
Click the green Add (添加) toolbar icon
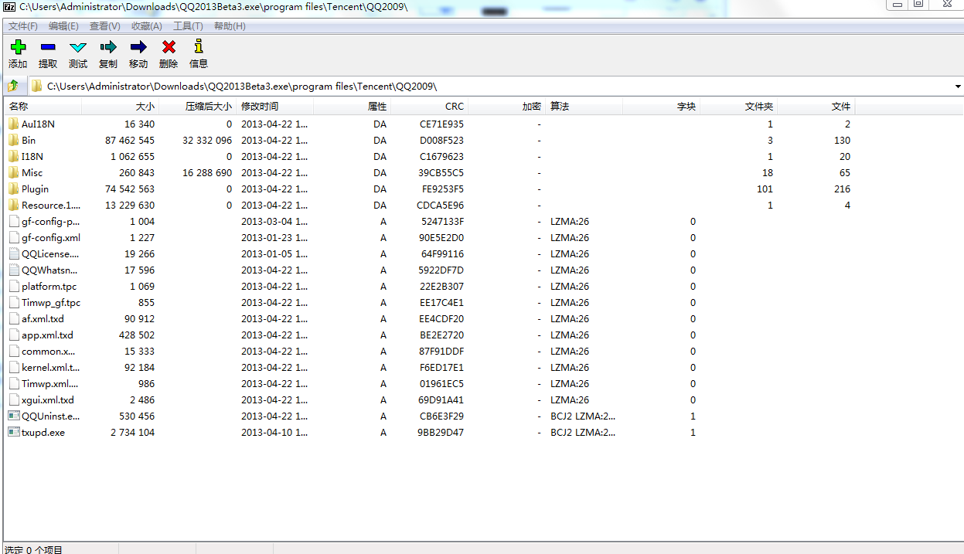(18, 47)
